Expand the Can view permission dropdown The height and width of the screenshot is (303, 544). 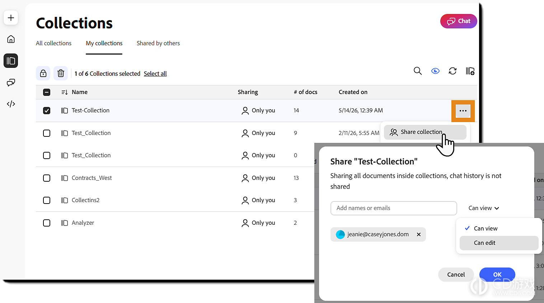tap(484, 208)
